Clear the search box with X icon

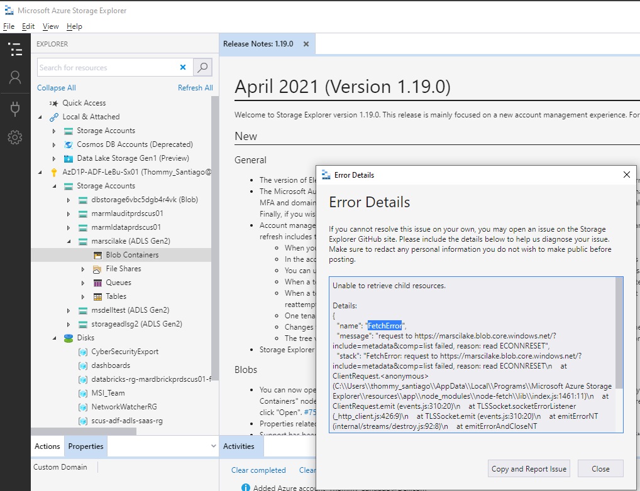tap(183, 67)
